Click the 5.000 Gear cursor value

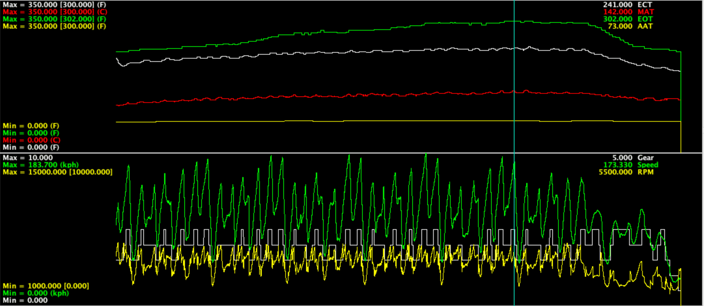pos(622,158)
